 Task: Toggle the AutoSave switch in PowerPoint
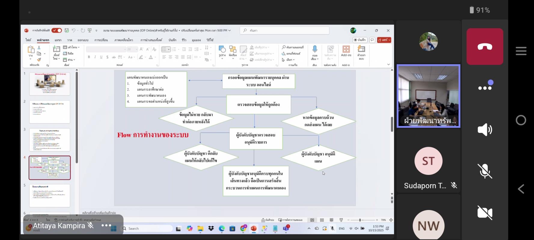pos(56,30)
